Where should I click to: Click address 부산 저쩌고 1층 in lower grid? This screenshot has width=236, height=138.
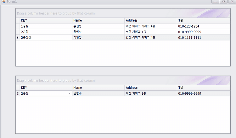(x=151, y=93)
